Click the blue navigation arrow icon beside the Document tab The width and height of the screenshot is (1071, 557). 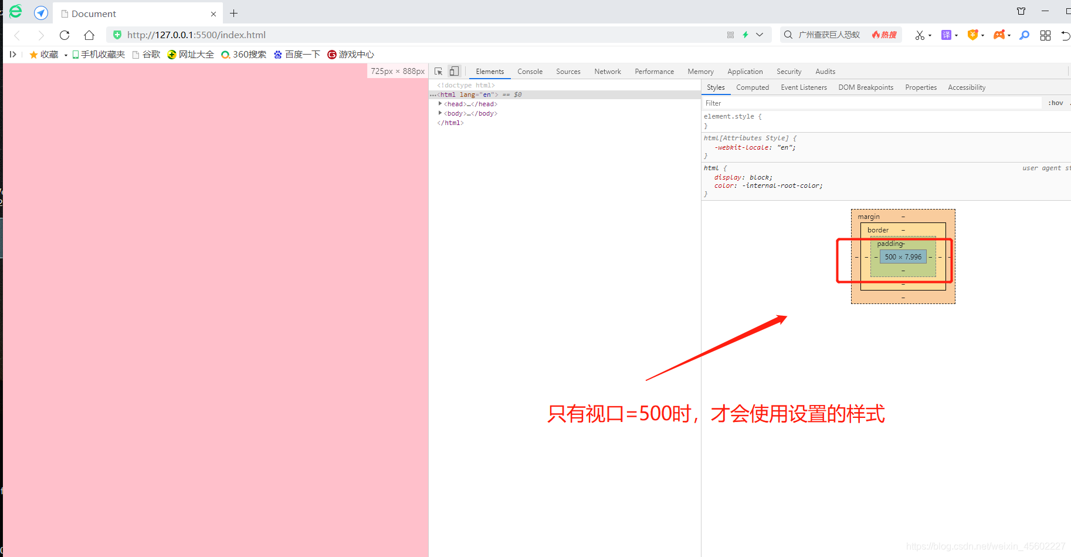41,13
